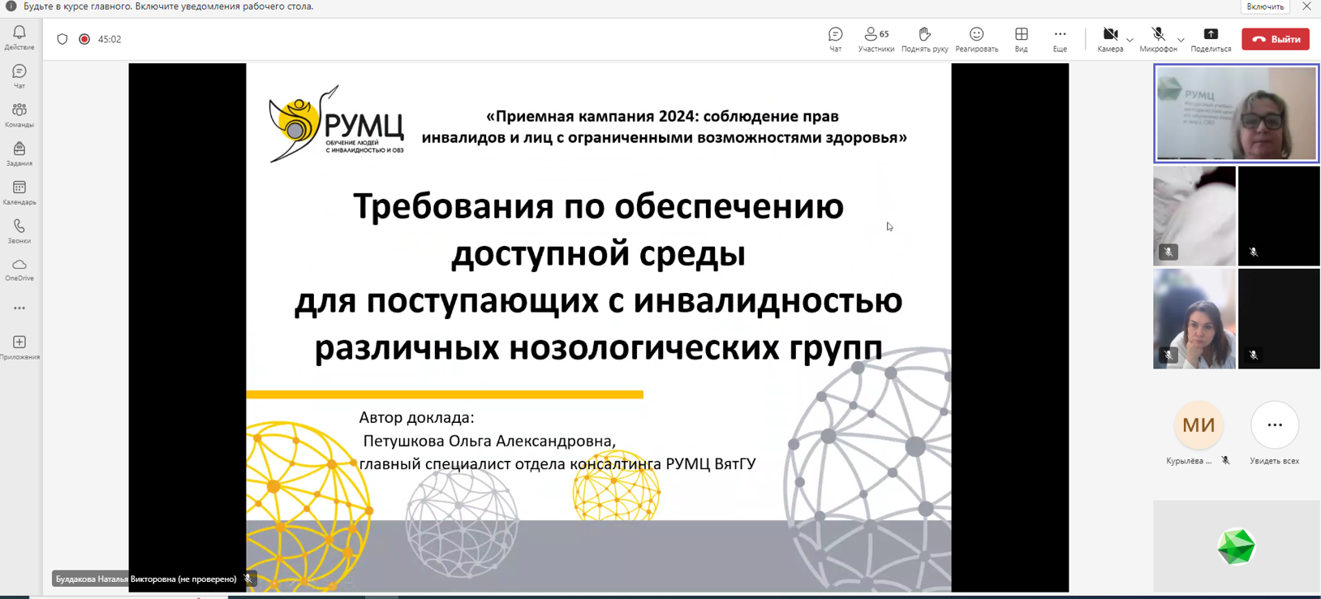Expand more apps ellipsis in sidebar
1321x599 pixels.
19,308
